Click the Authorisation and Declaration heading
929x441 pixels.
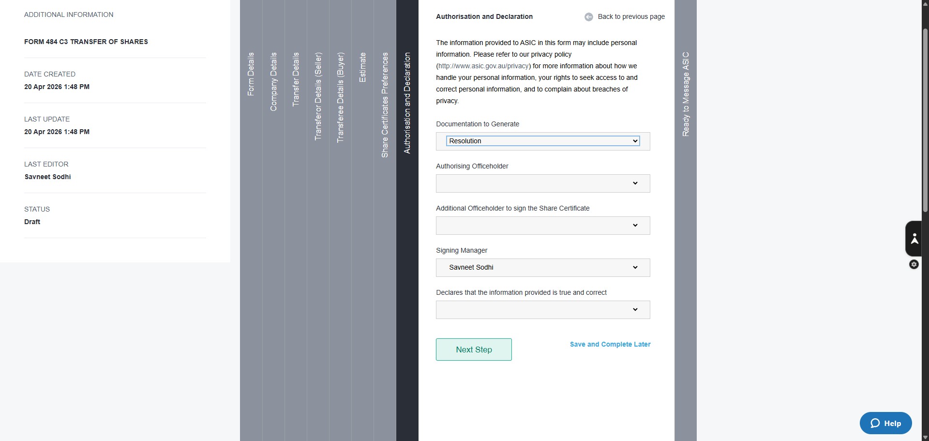[484, 16]
